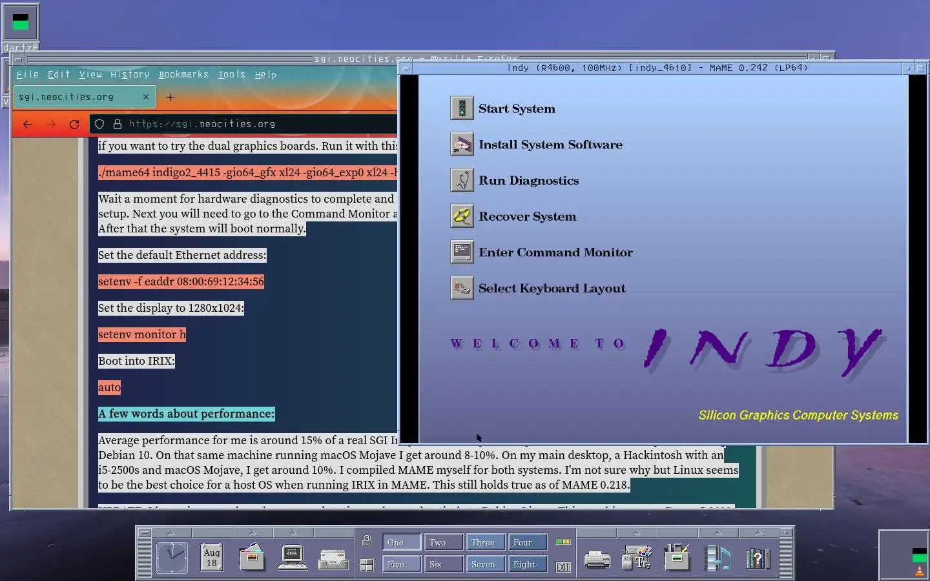The width and height of the screenshot is (930, 581).
Task: Open the View menu in Firefox
Action: 90,74
